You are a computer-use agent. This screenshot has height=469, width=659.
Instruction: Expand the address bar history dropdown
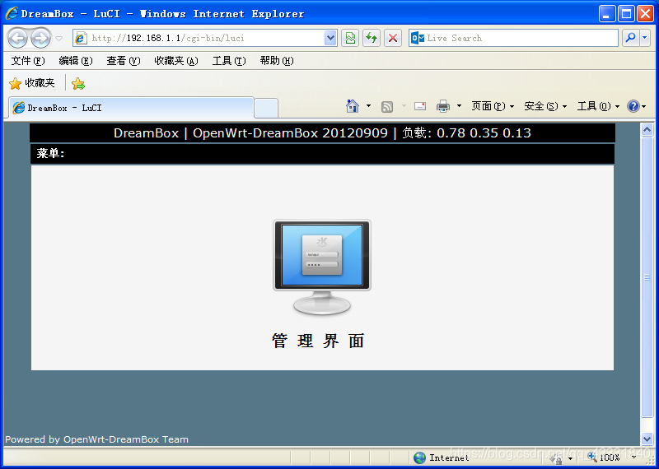(331, 38)
